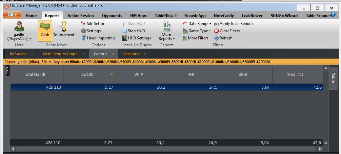Sort by bb/100 column header
The width and height of the screenshot is (341, 154).
pos(87,74)
